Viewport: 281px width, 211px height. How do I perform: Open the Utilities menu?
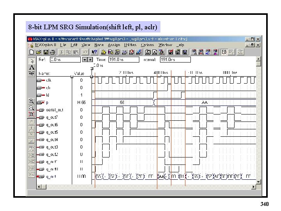click(130, 45)
